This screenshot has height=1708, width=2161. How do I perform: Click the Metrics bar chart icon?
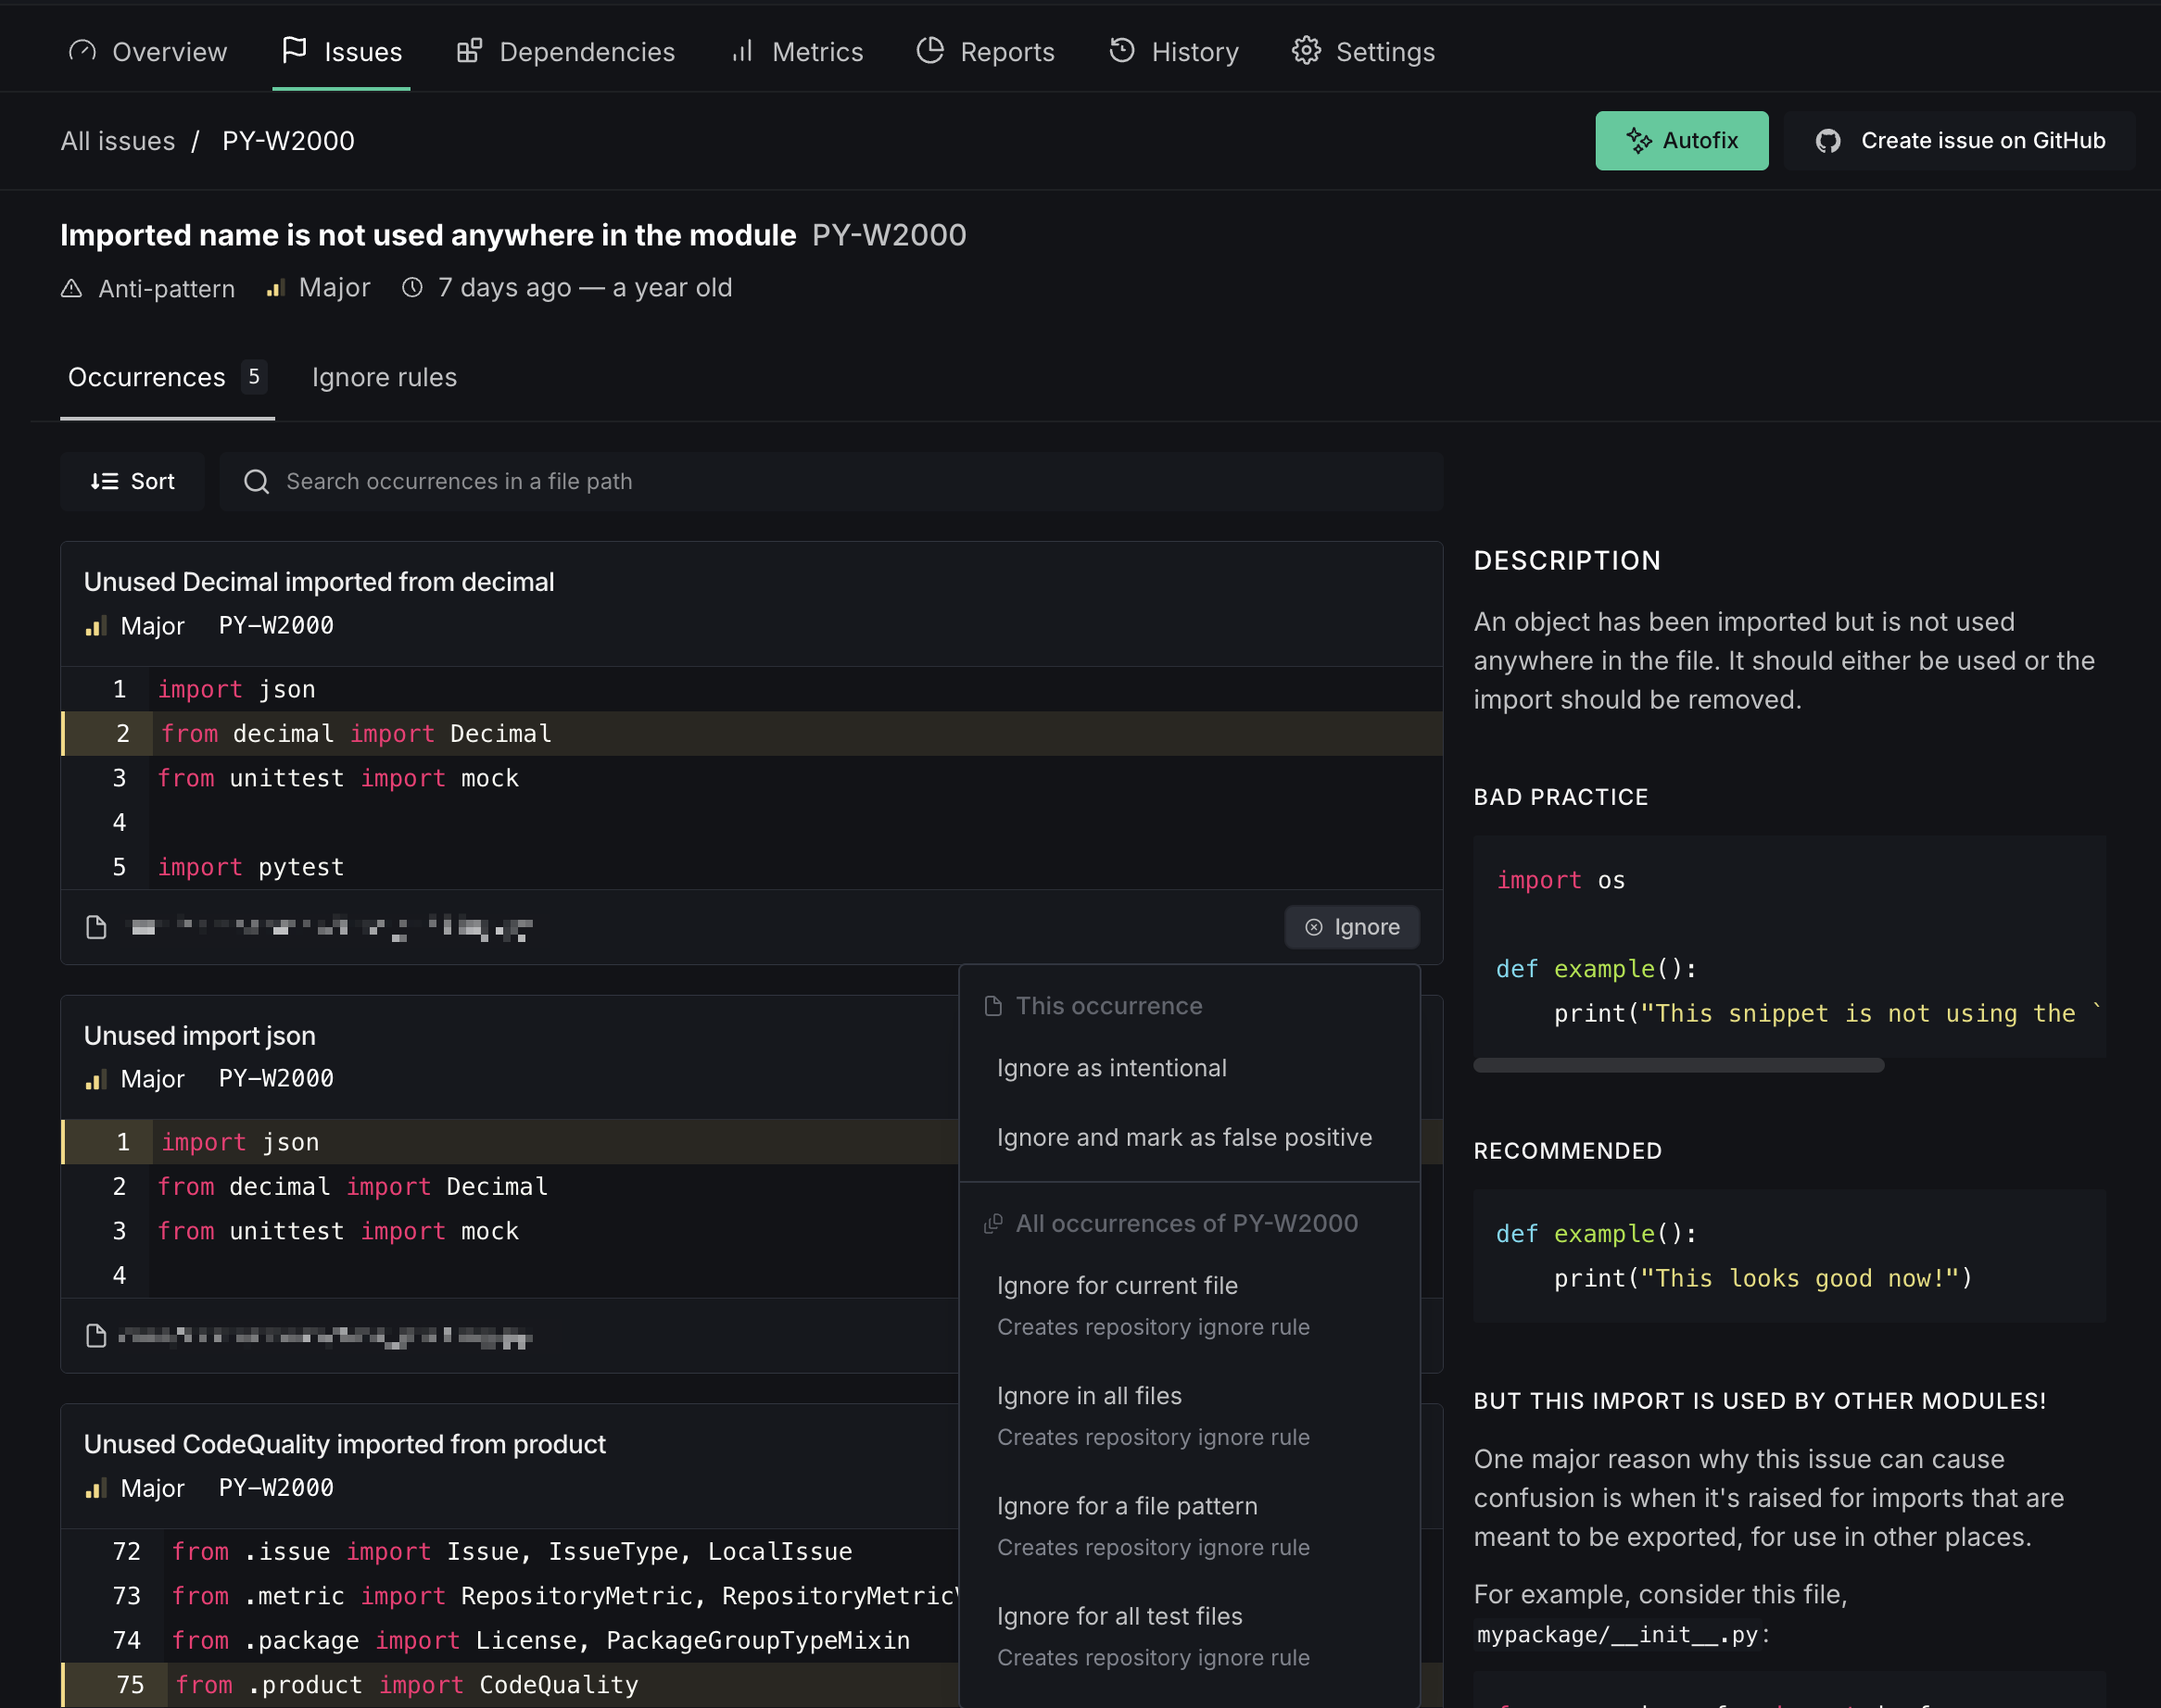(741, 51)
